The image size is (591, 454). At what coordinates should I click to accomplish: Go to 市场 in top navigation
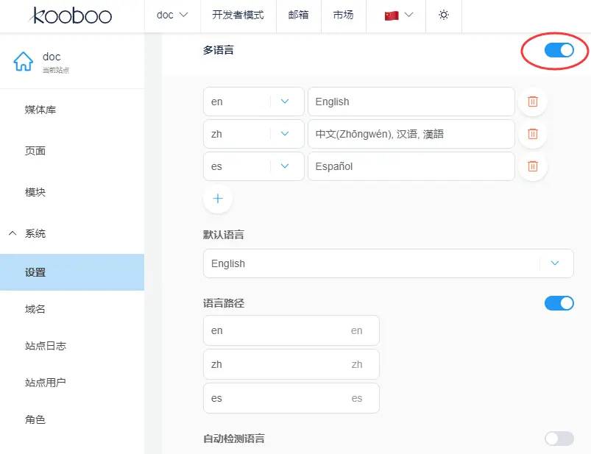pos(343,15)
